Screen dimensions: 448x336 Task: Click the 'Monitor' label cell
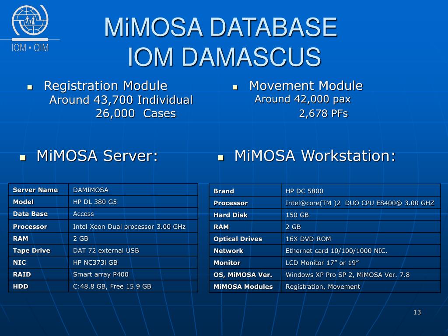click(245, 262)
